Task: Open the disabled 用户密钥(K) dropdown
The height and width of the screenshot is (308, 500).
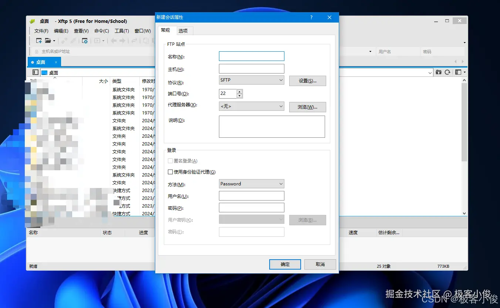Action: pos(251,220)
